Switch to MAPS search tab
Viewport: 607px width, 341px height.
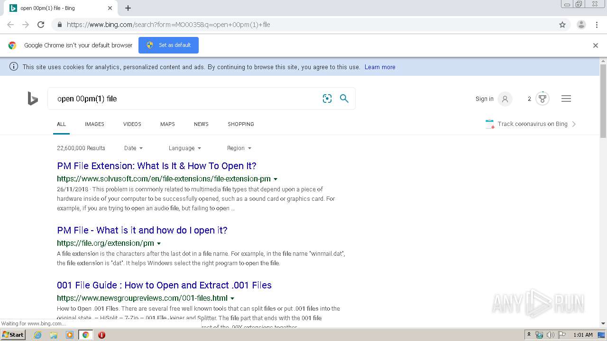167,124
